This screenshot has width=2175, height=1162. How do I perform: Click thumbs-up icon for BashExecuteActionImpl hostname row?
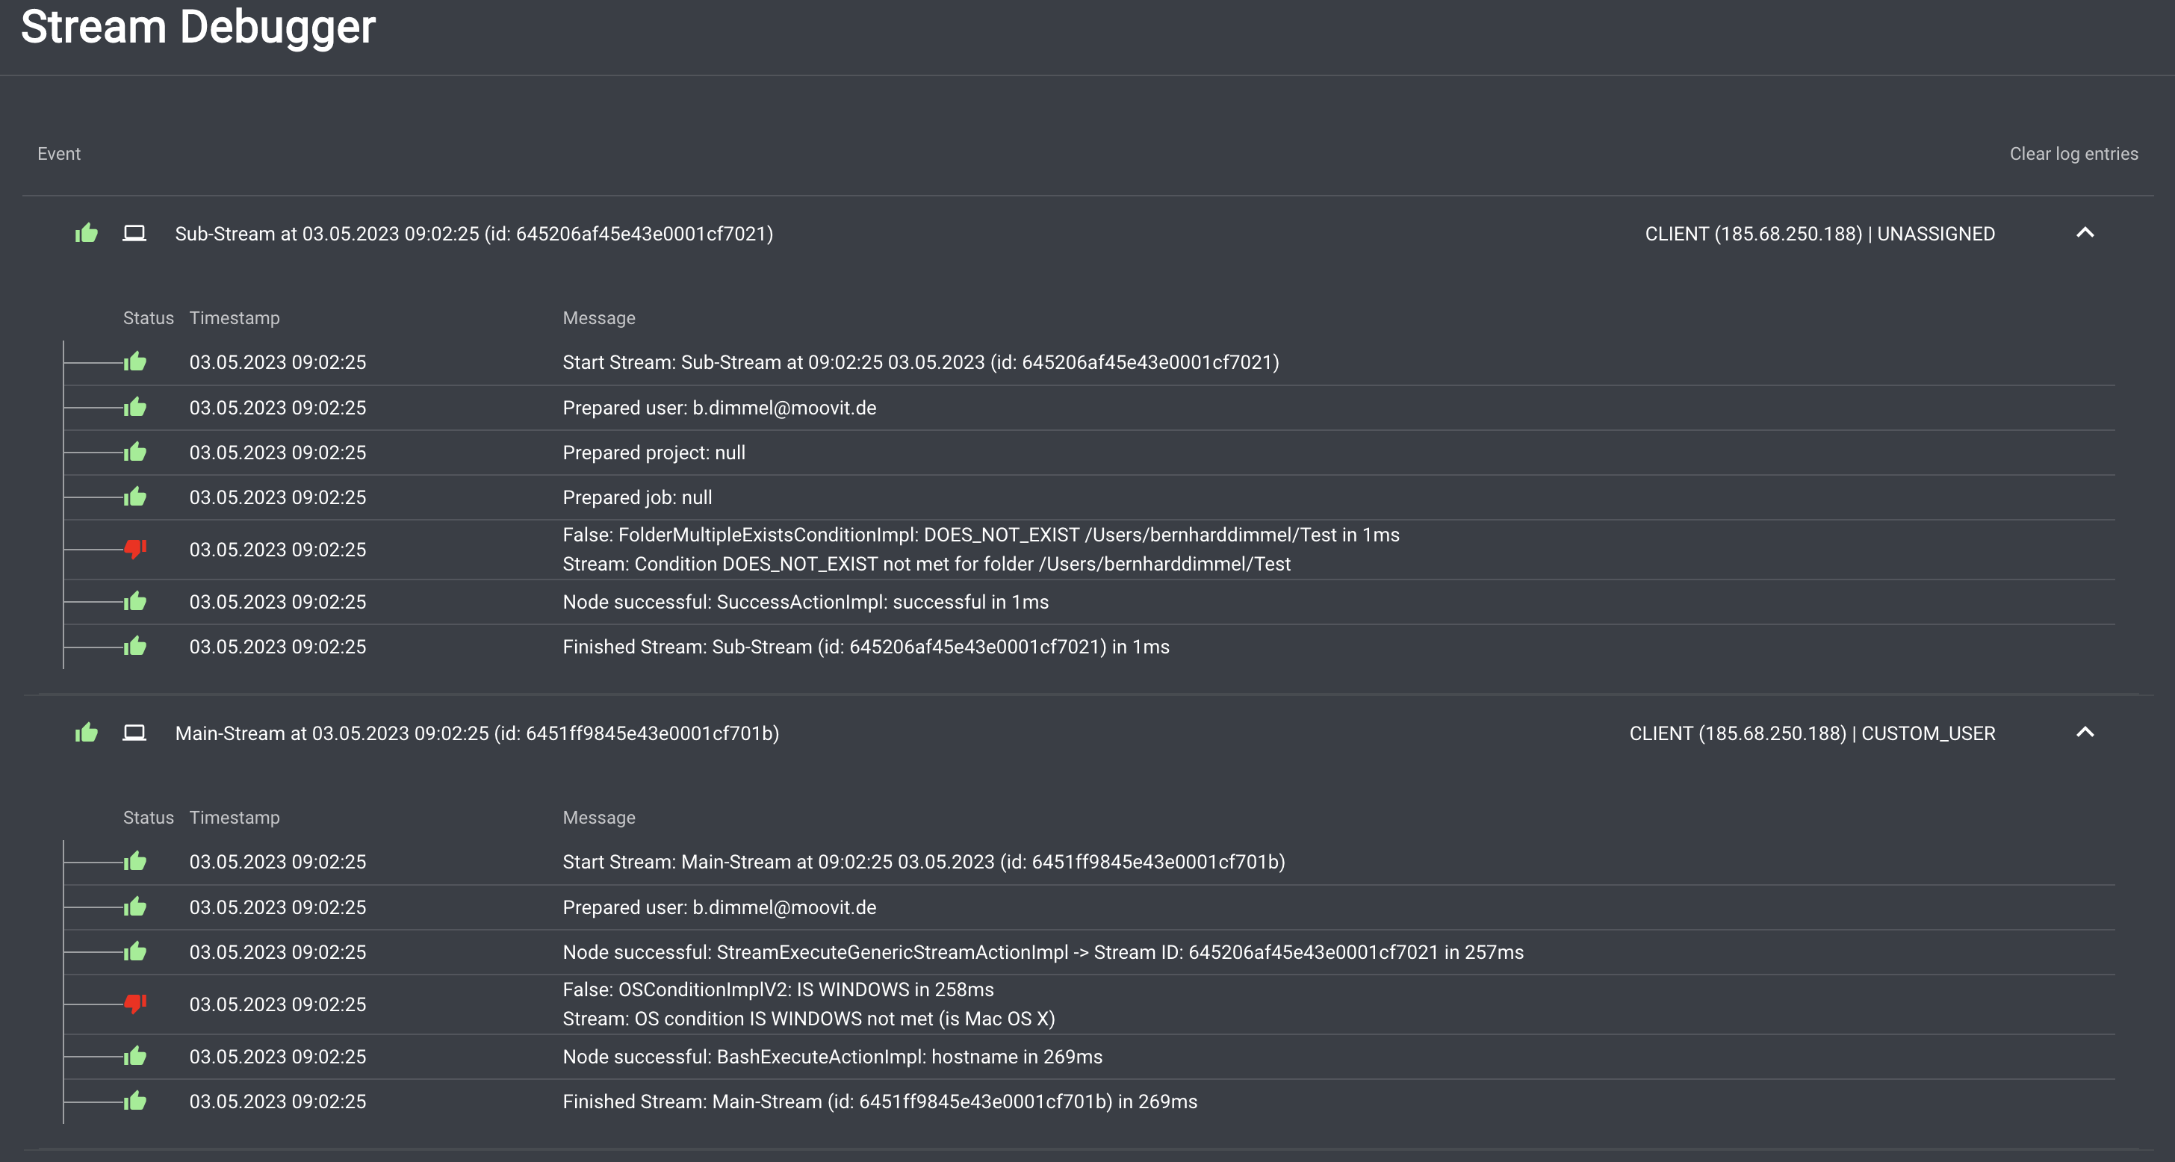point(135,1057)
